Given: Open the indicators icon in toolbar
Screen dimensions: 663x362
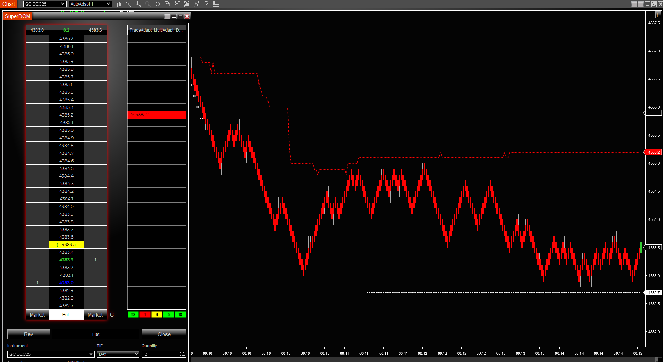Looking at the screenshot, I should tap(187, 4).
